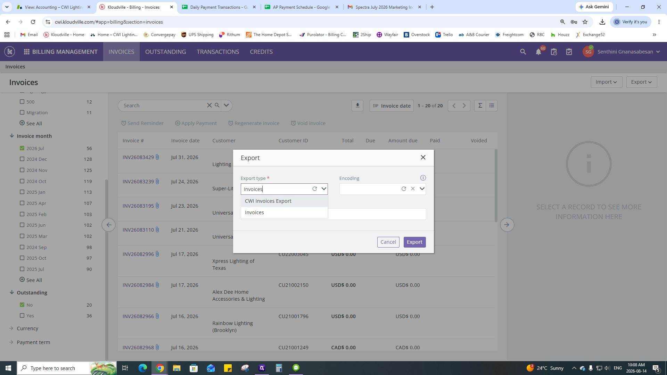Open the Import dropdown
The height and width of the screenshot is (375, 667).
click(606, 82)
